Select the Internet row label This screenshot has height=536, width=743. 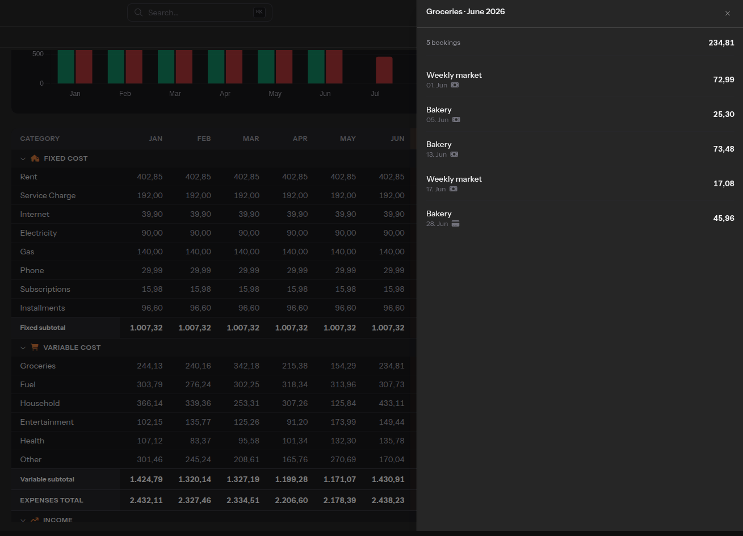click(x=35, y=214)
